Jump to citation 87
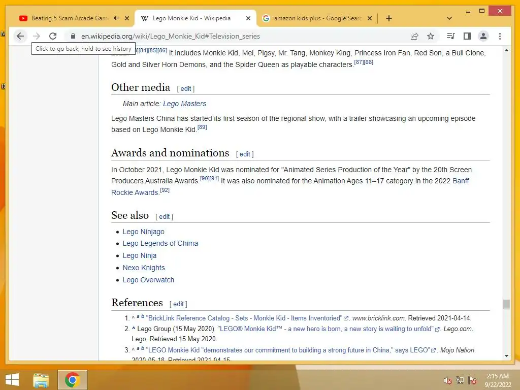This screenshot has width=520, height=390. (359, 62)
